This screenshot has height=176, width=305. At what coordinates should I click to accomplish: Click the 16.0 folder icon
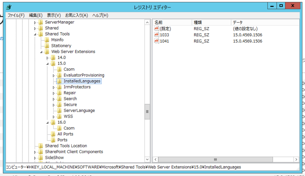click(53, 122)
